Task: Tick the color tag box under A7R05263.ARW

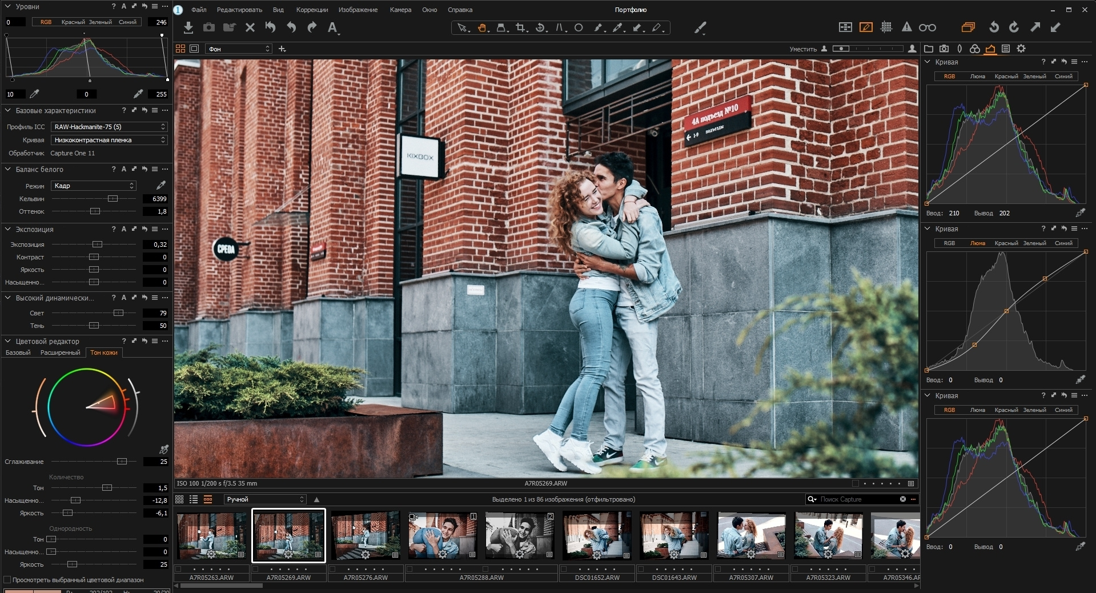Action: (x=178, y=569)
